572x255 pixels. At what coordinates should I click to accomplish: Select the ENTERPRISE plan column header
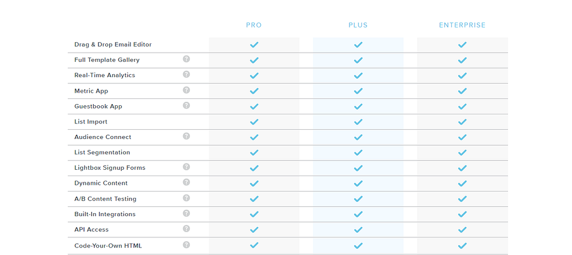point(462,25)
